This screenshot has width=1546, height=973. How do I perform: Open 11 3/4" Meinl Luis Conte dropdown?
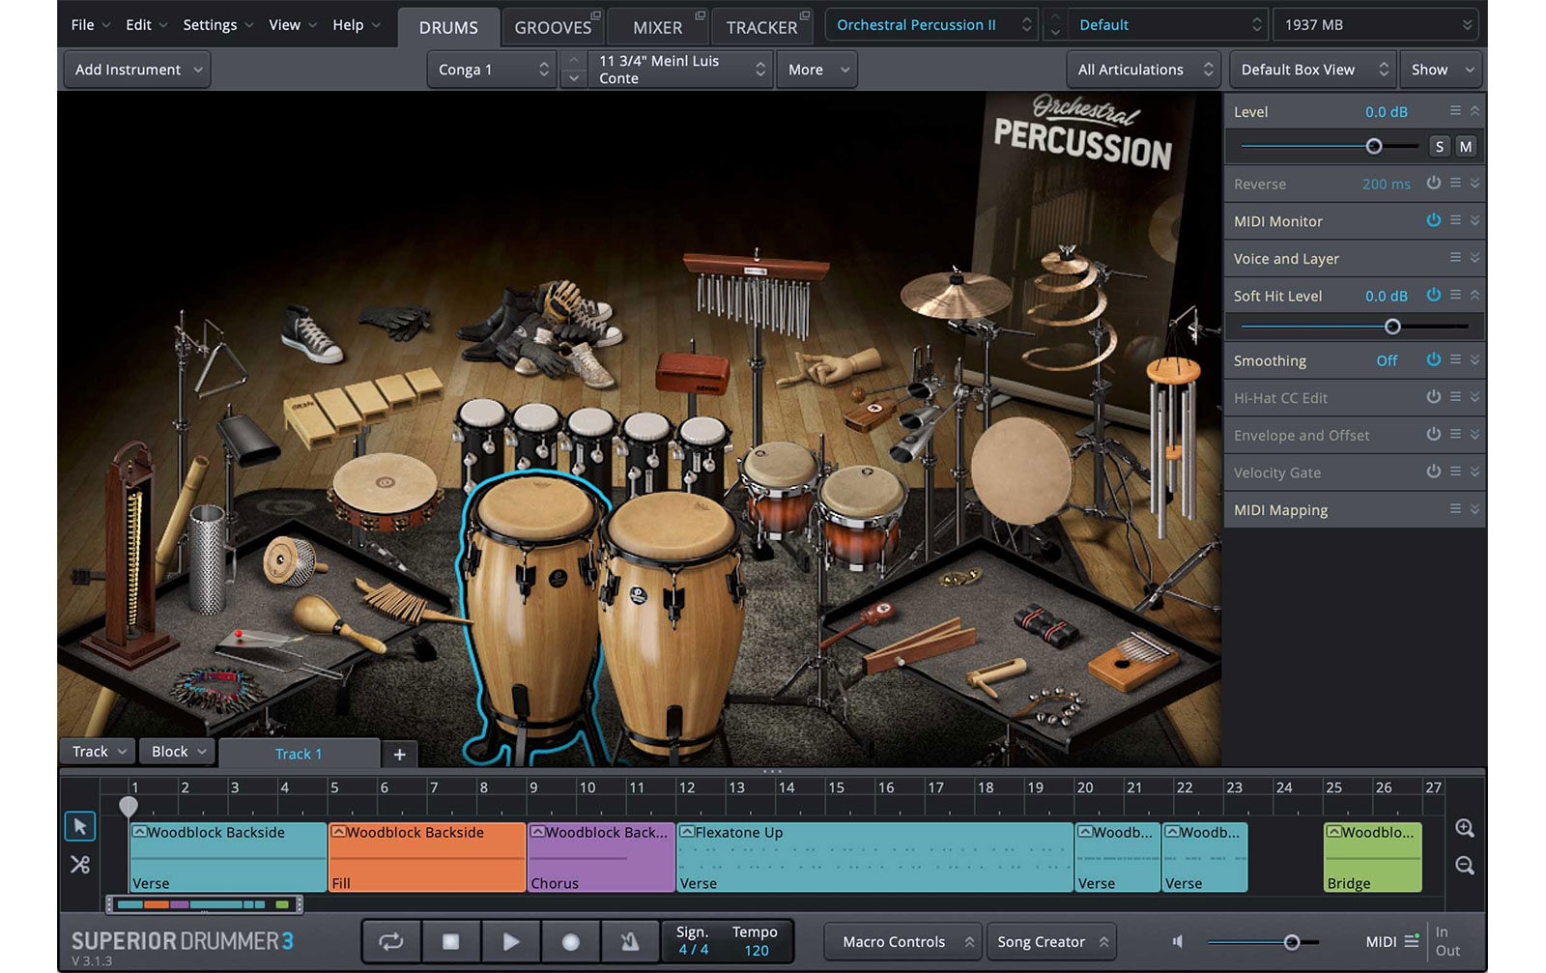680,70
